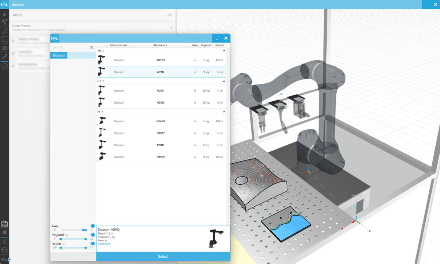This screenshot has height=264, width=440.
Task: Select the H2515 reference row
Action: coord(161,102)
